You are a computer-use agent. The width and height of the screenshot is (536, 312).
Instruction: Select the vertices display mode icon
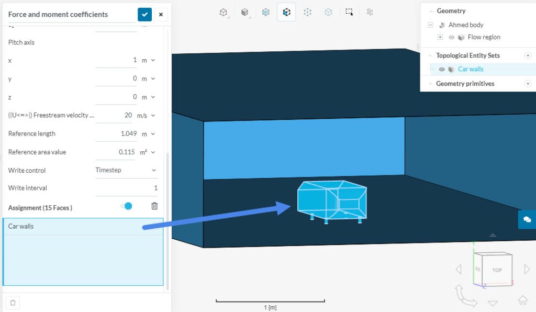tap(307, 12)
